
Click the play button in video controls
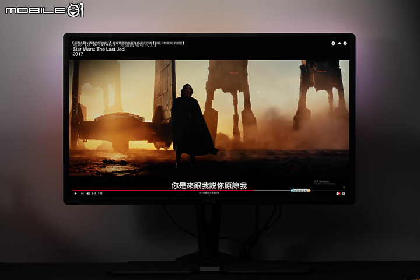(75, 194)
